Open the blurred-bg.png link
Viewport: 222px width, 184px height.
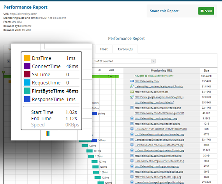pos(158,108)
